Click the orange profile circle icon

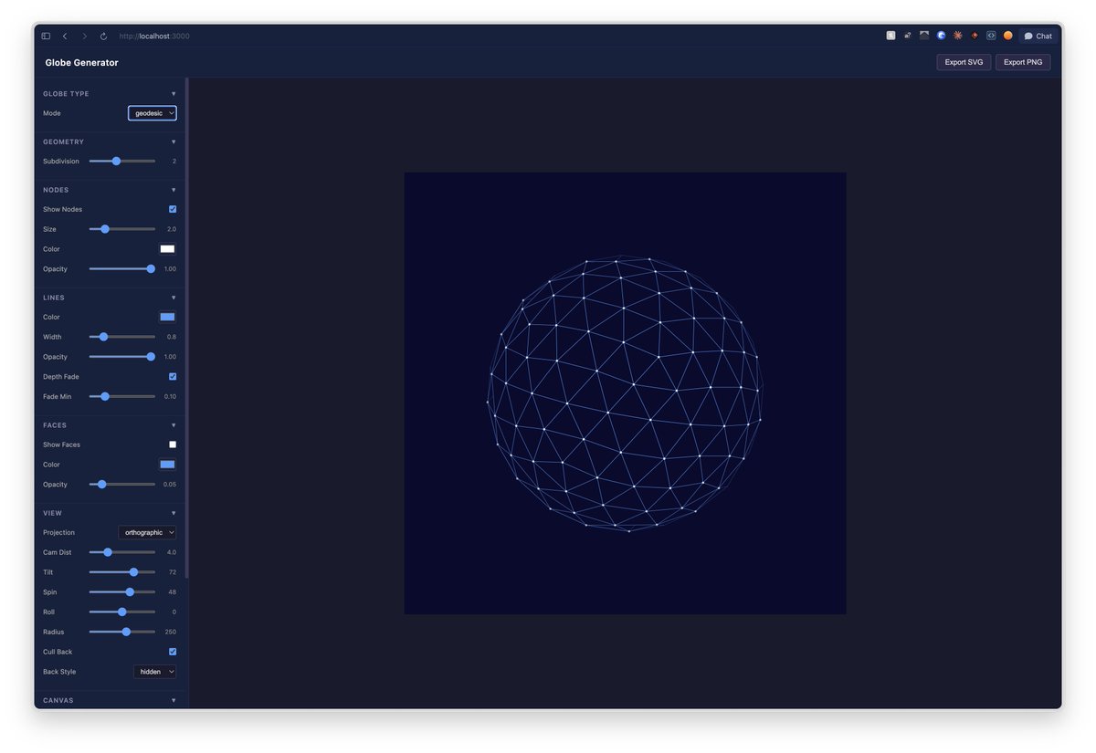(1008, 36)
